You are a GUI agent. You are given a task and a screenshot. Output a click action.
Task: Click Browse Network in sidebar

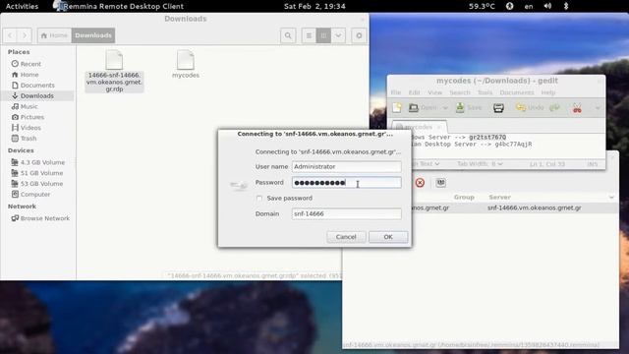[44, 218]
